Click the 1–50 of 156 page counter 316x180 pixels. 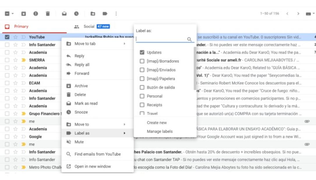point(269,13)
